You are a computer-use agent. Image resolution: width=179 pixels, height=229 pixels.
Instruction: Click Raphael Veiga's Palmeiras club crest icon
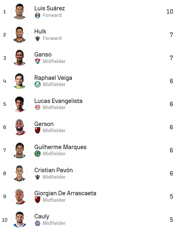coord(38,85)
